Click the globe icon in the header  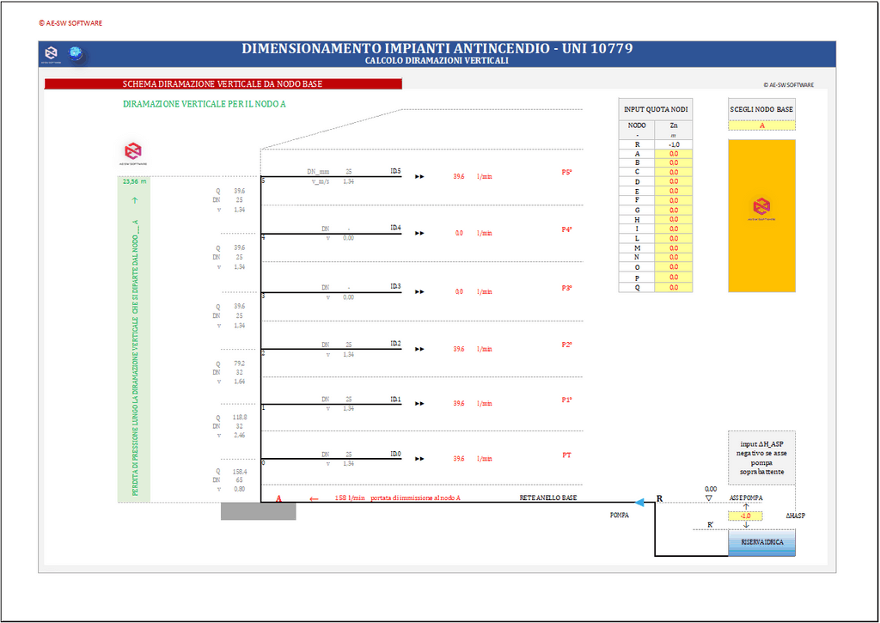pyautogui.click(x=76, y=54)
